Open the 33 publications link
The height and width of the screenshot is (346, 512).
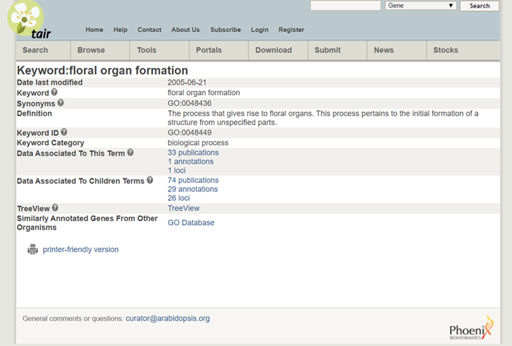pos(193,153)
